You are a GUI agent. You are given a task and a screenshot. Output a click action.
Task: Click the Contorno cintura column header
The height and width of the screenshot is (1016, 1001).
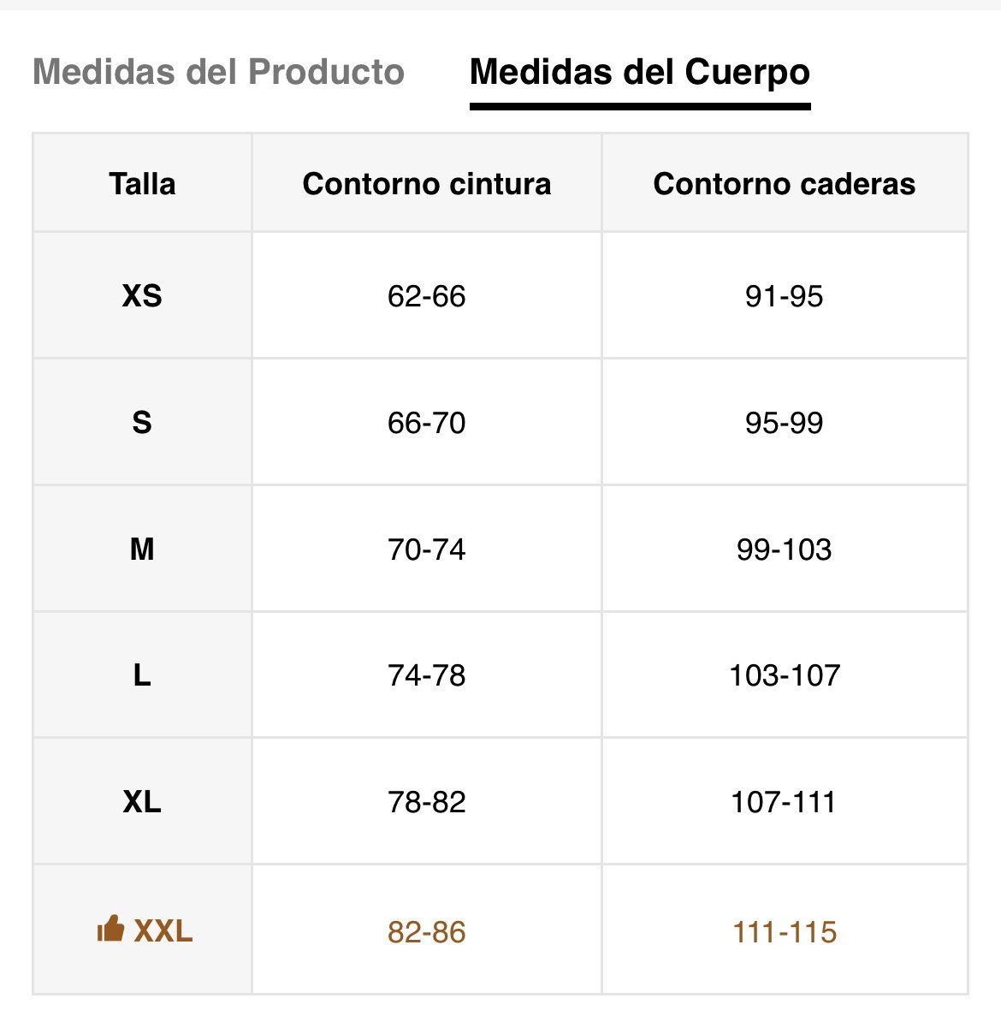[427, 183]
